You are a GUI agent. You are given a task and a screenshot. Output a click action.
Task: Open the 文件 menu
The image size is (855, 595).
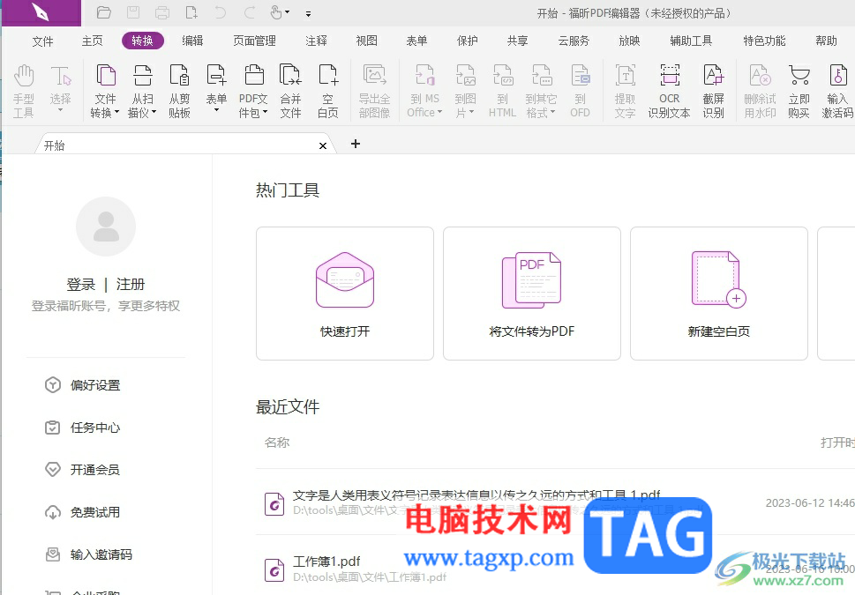pyautogui.click(x=42, y=41)
